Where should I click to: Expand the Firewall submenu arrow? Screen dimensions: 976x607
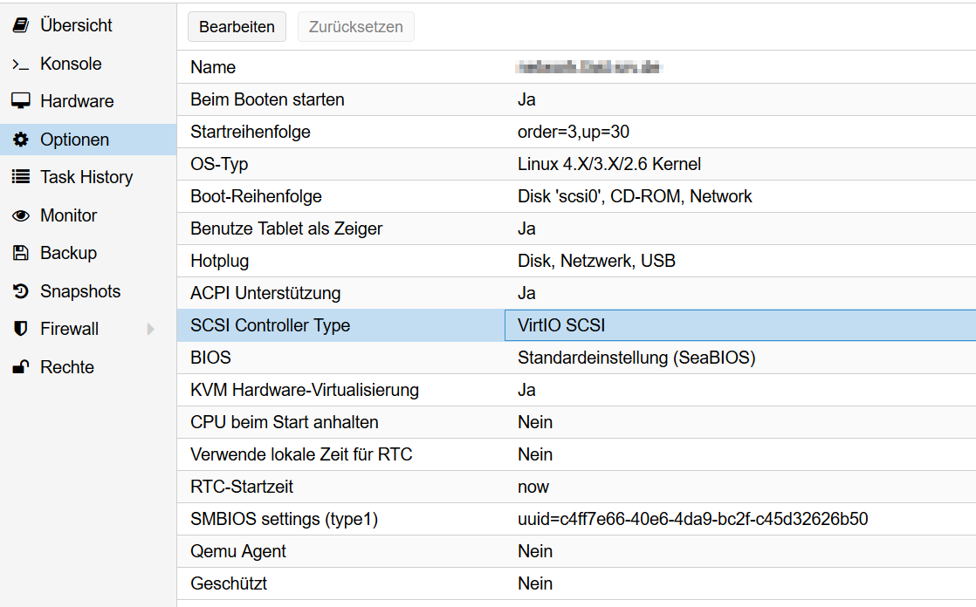click(x=150, y=329)
